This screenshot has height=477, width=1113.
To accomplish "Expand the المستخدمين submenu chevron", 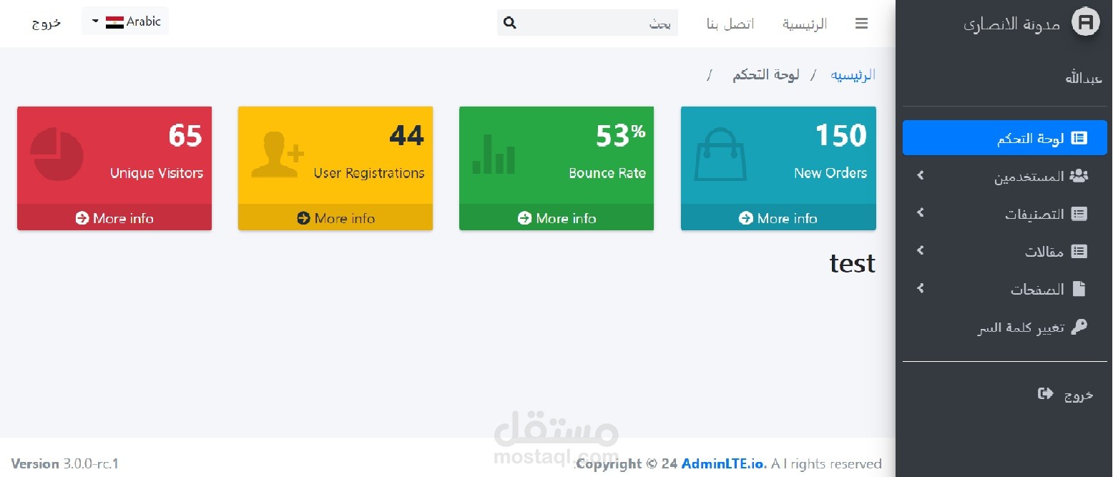I will pyautogui.click(x=921, y=174).
